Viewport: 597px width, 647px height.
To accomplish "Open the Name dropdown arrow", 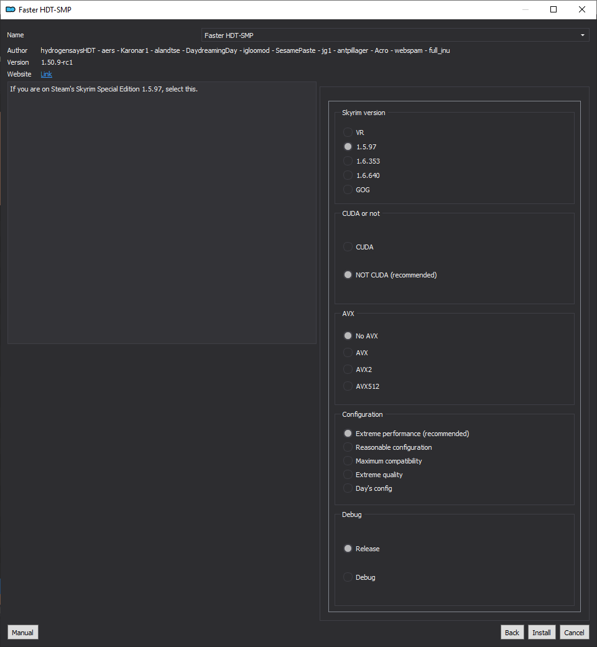I will click(x=583, y=35).
